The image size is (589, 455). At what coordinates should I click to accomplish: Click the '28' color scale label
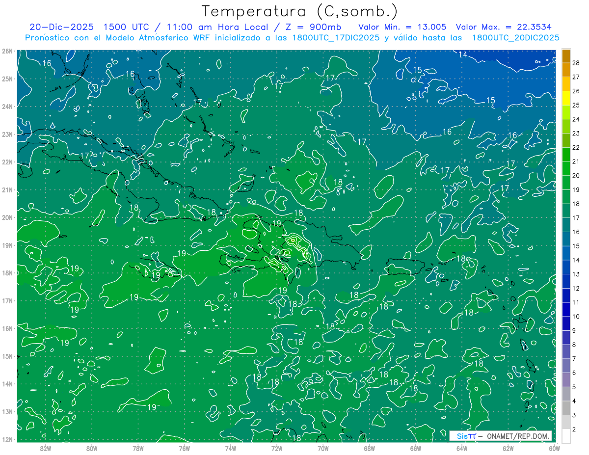tap(576, 63)
